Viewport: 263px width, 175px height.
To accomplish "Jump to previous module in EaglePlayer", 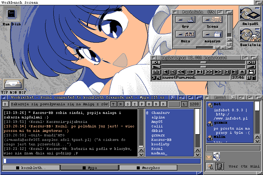I will (x=165, y=72).
